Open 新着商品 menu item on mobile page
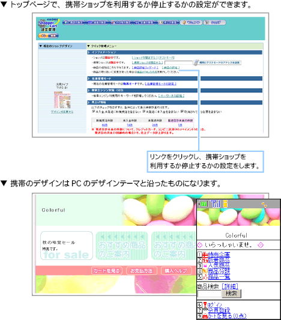 tap(219, 260)
